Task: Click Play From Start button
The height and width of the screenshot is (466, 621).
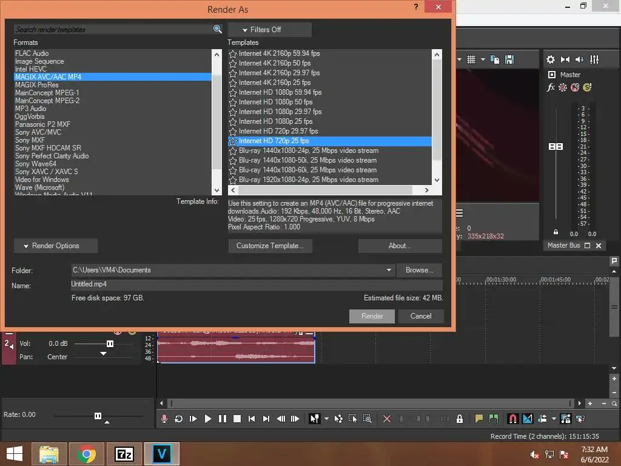Action: click(193, 419)
